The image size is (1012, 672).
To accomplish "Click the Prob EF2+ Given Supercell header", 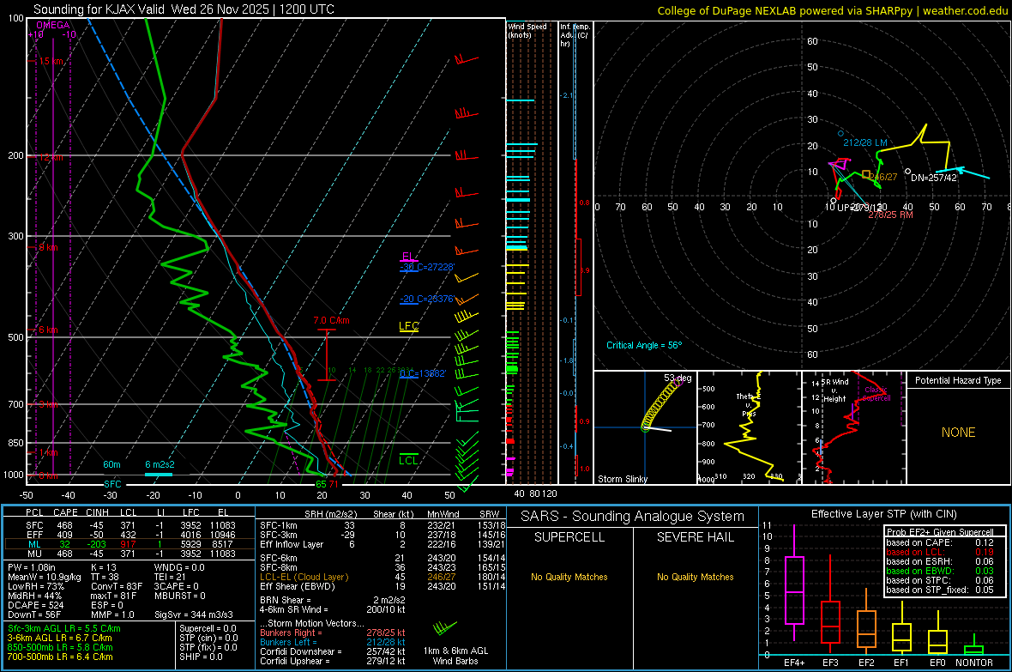I will tap(940, 532).
